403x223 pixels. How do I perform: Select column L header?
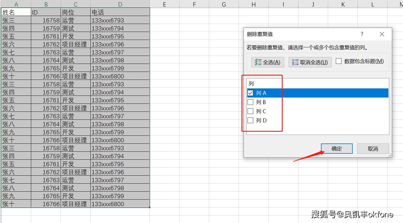point(373,4)
